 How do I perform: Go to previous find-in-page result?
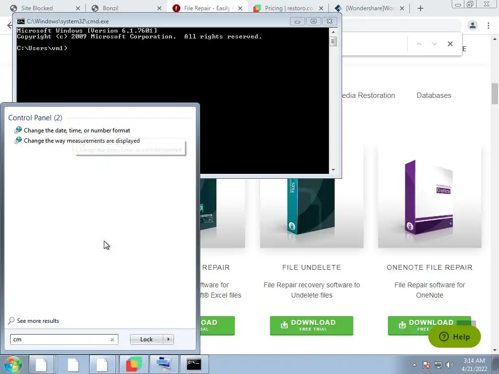point(419,44)
